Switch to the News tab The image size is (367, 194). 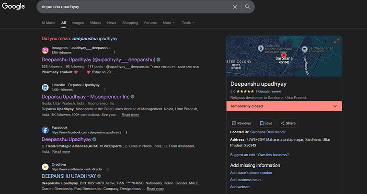click(112, 23)
